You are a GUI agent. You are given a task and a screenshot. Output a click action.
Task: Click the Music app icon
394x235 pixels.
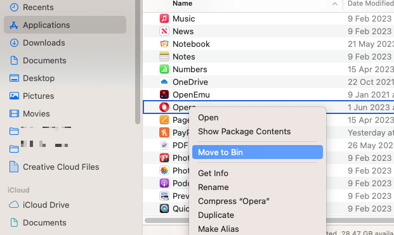pos(164,18)
